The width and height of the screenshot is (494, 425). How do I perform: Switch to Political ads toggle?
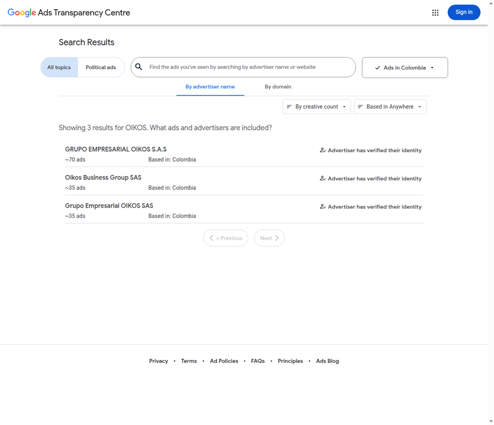pyautogui.click(x=101, y=67)
